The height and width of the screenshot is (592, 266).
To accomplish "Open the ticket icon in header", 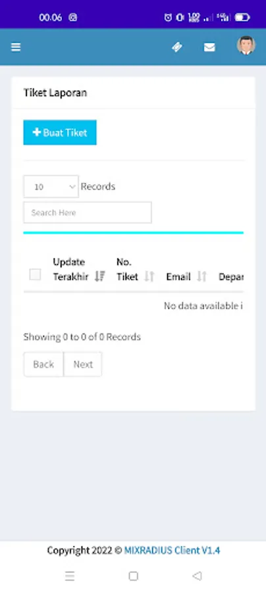I will (177, 47).
